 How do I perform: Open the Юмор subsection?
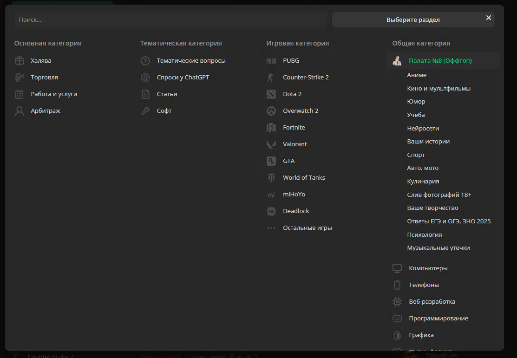point(416,102)
